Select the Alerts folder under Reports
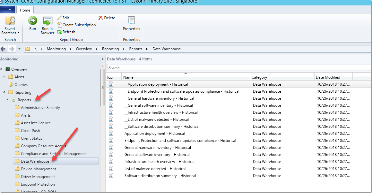The image size is (372, 193). [26, 115]
